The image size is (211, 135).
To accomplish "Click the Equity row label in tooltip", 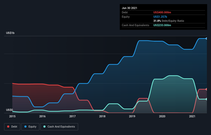I will tap(126, 17).
